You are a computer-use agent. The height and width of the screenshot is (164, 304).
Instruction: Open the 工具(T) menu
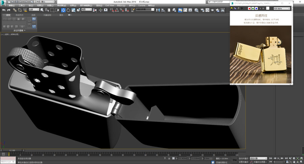22,5
